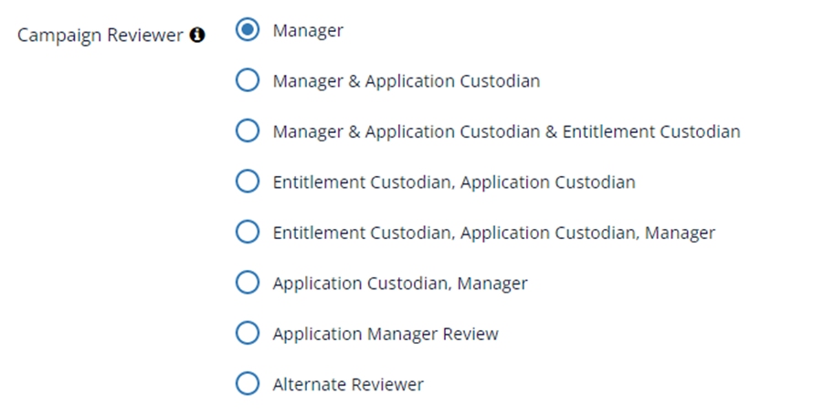The image size is (814, 415).
Task: Select radio for Manager & Application Custodian & Entitlement Custodian
Action: (x=248, y=130)
